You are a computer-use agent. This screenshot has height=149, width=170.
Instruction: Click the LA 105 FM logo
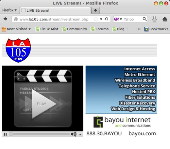coord(18,50)
